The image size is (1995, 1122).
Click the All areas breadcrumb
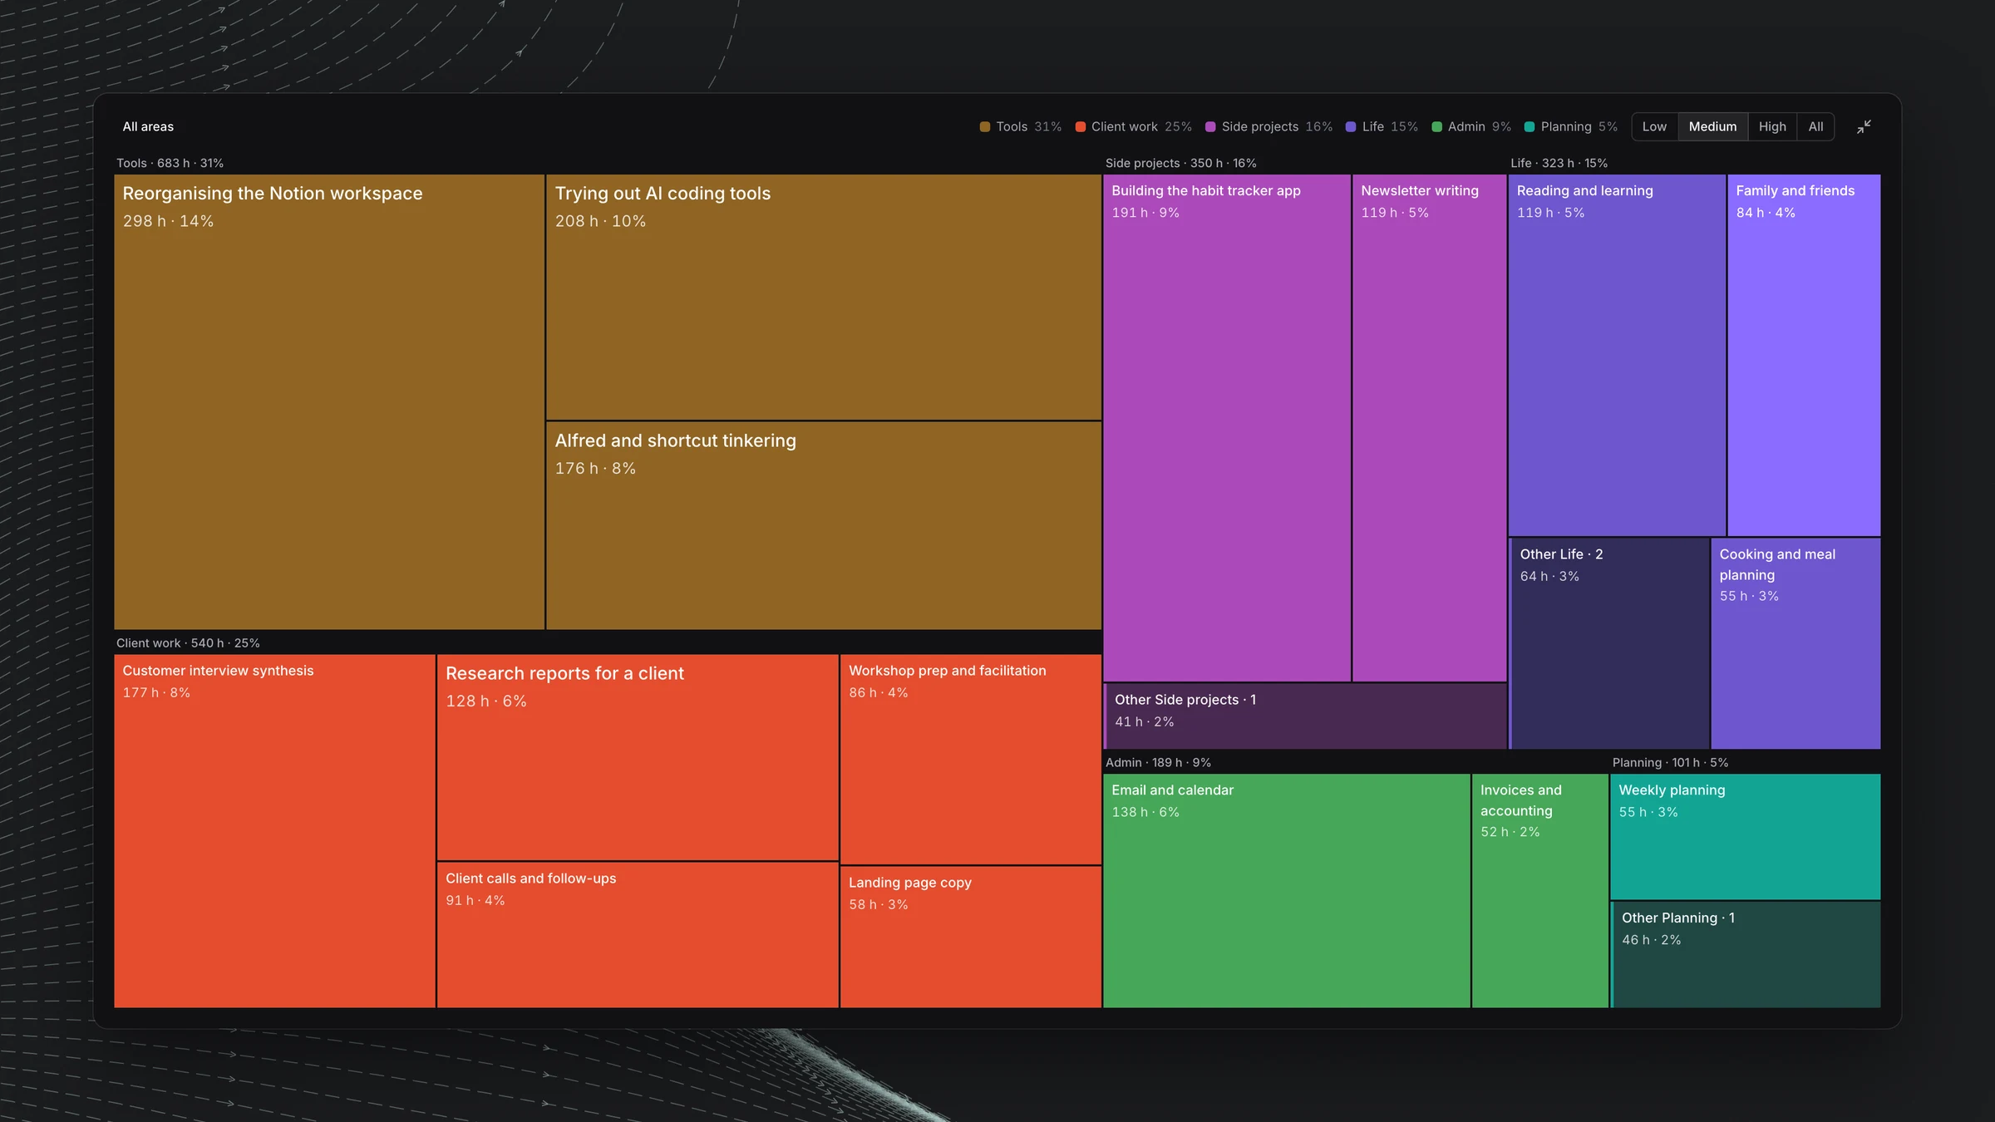pyautogui.click(x=148, y=126)
